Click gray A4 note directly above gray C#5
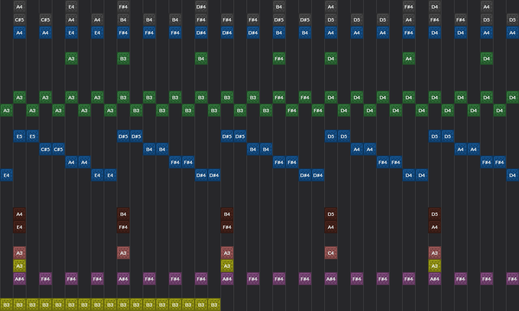The image size is (519, 311). [19, 6]
